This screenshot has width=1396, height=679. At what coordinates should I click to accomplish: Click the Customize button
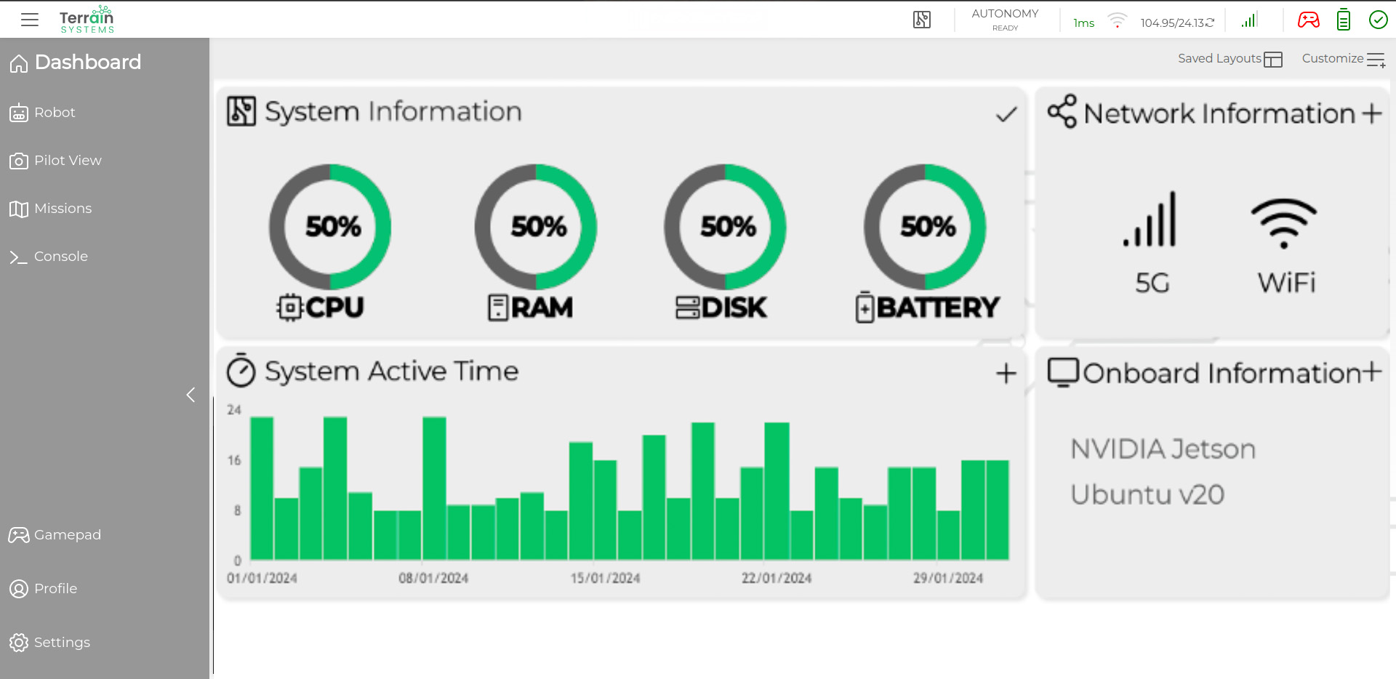[x=1342, y=59]
